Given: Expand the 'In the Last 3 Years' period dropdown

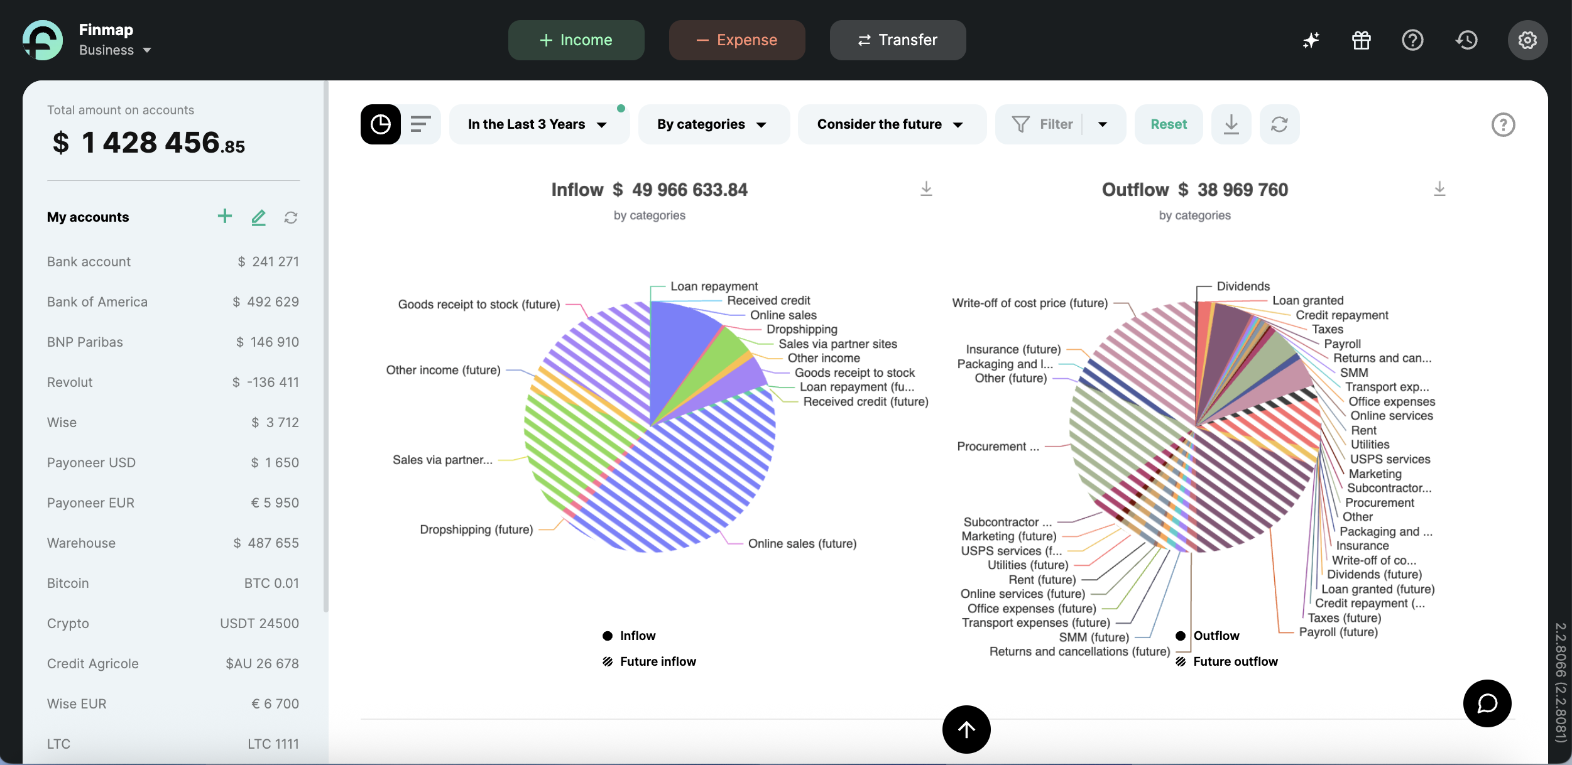Looking at the screenshot, I should click(x=538, y=124).
